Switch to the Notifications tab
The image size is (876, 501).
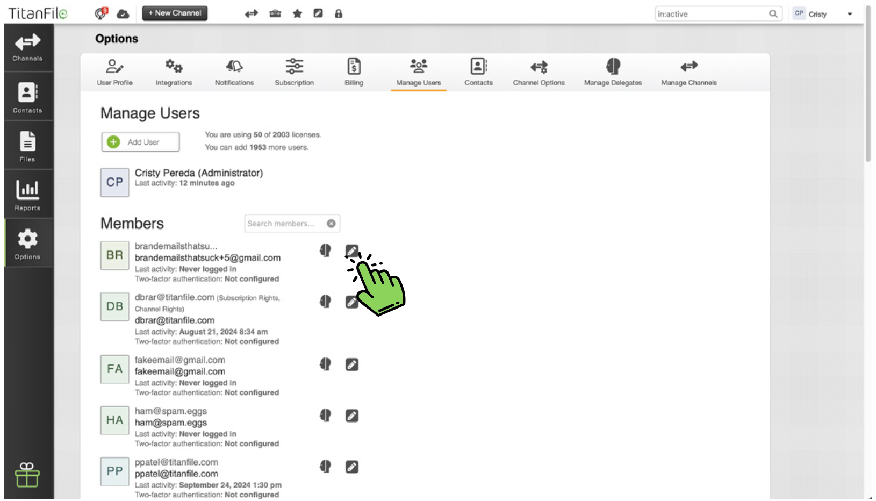point(234,72)
